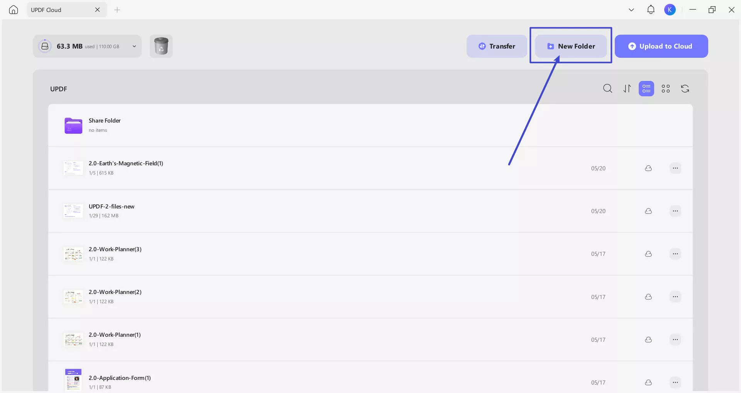This screenshot has width=741, height=393.
Task: Open the Share Folder icon
Action: (73, 126)
